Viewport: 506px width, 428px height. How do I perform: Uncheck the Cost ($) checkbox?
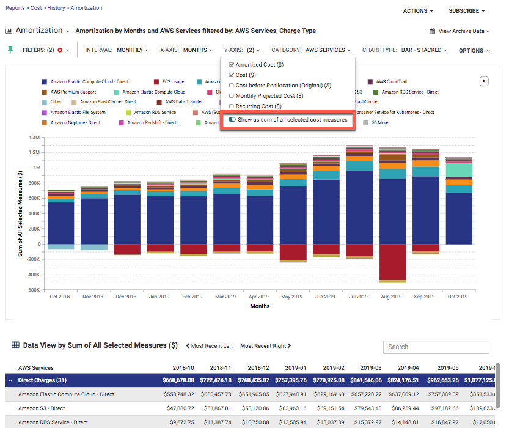point(231,75)
